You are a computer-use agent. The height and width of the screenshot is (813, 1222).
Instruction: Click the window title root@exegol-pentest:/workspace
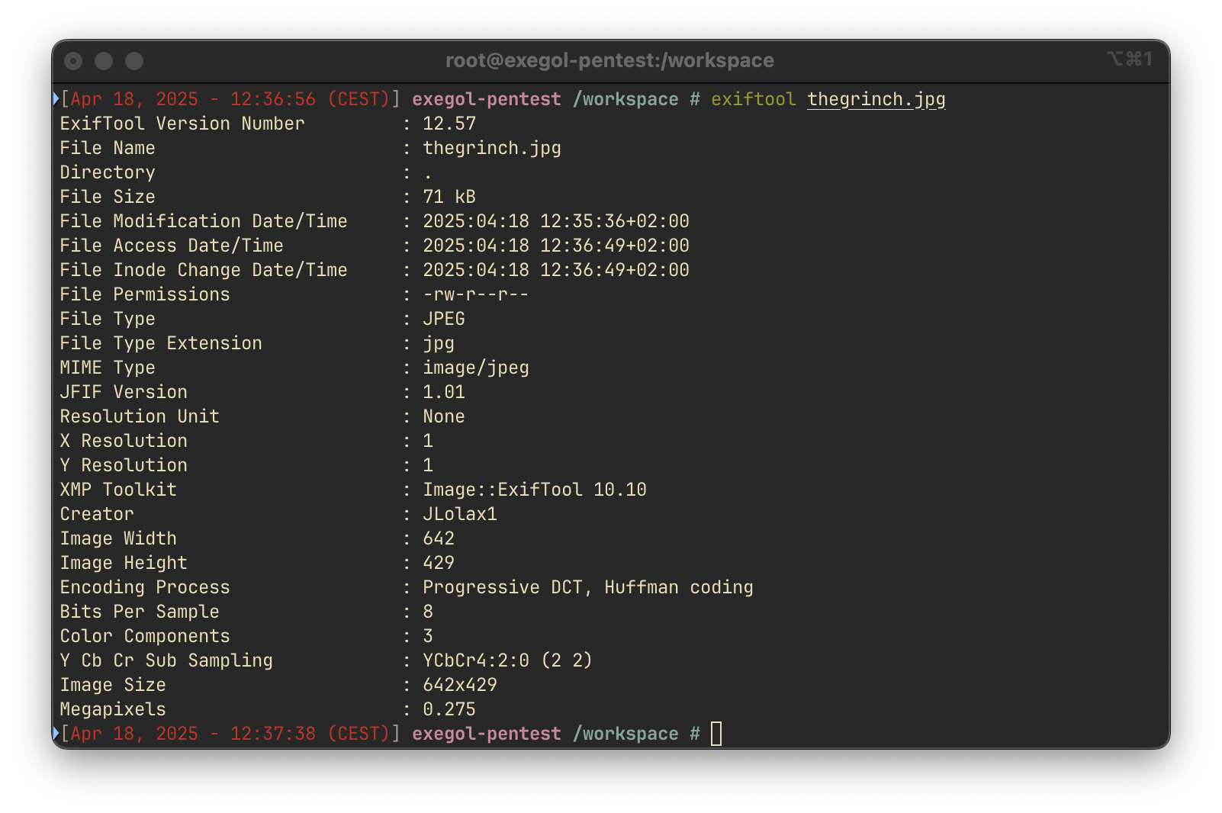pos(609,60)
